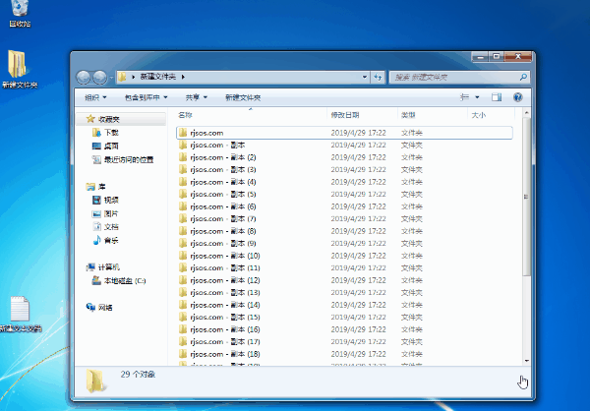
Task: Click folder icon of rjsos.com - 副本 (6)
Action: pyautogui.click(x=183, y=206)
